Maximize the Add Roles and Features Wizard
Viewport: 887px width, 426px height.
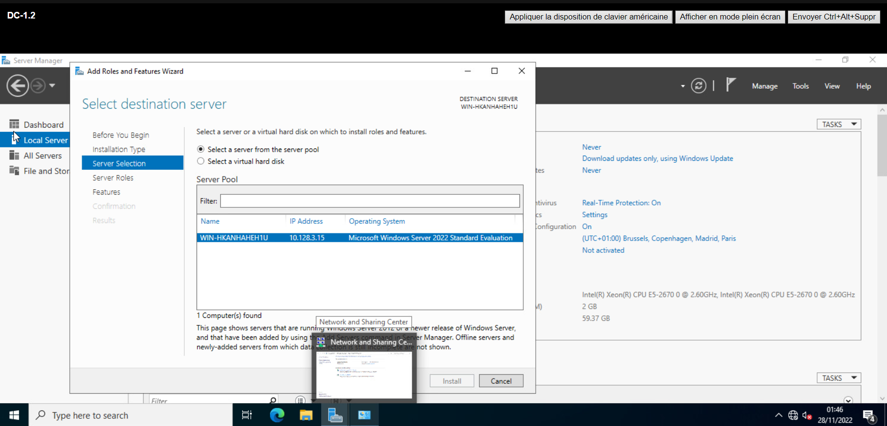(x=494, y=71)
